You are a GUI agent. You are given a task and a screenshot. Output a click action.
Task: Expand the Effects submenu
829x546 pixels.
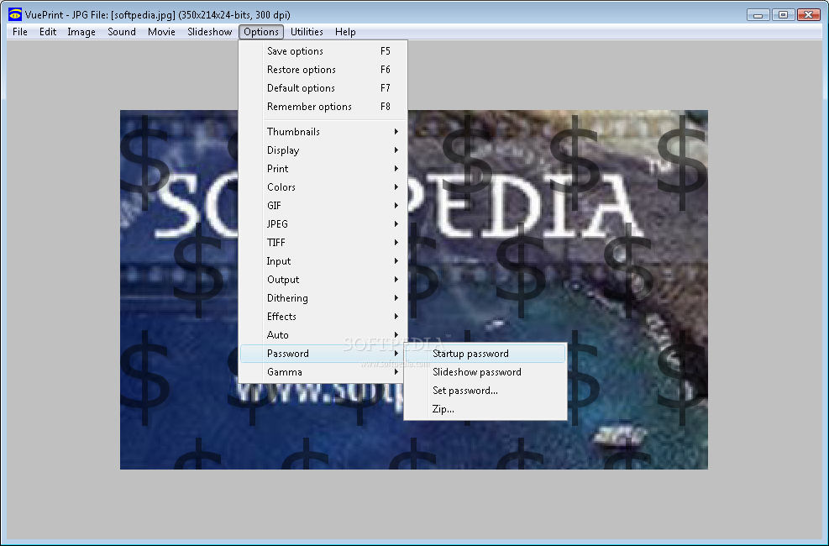[x=323, y=317]
